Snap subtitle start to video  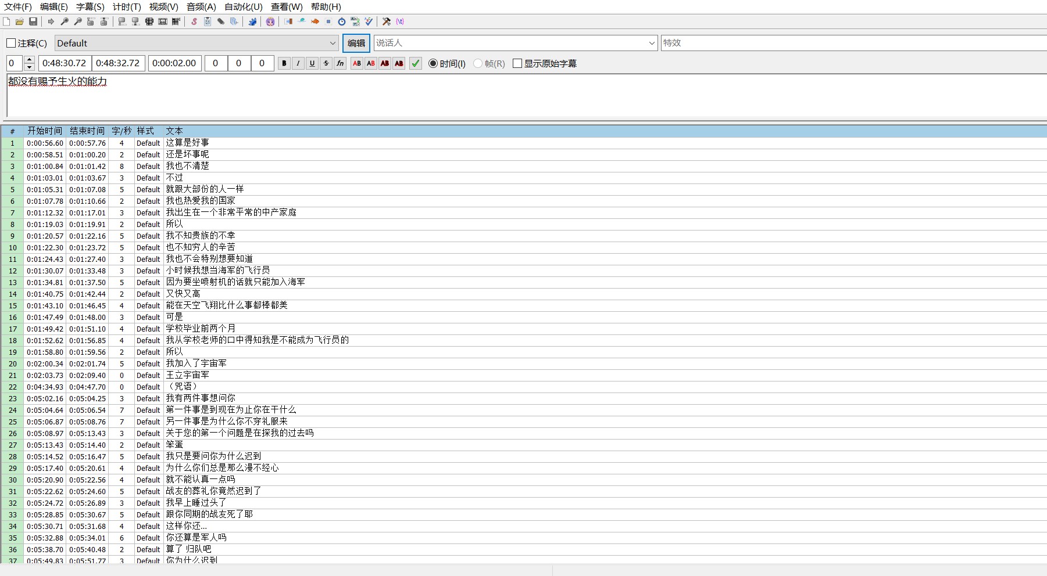(122, 21)
